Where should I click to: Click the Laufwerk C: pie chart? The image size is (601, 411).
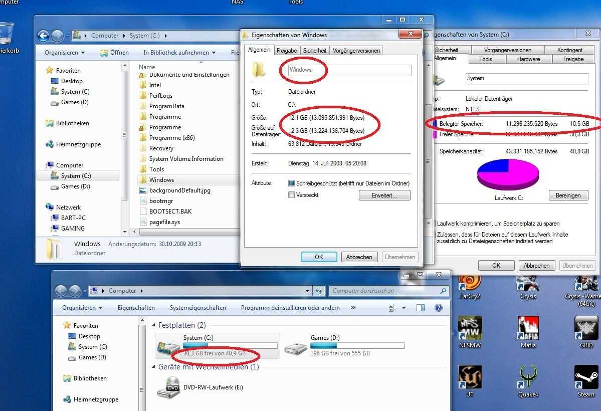[x=508, y=174]
